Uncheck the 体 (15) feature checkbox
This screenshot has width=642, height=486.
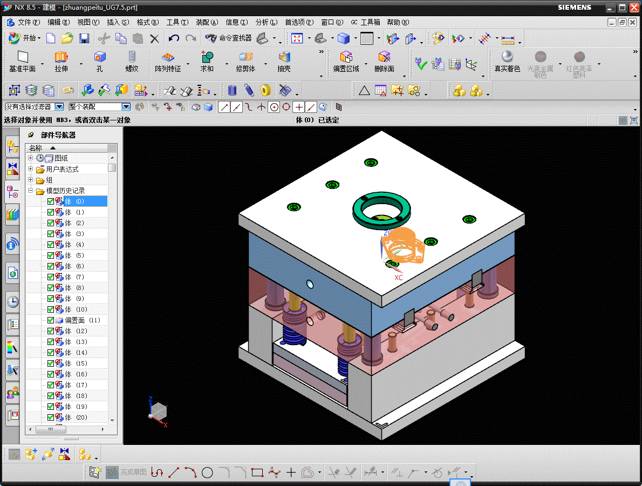click(x=51, y=363)
